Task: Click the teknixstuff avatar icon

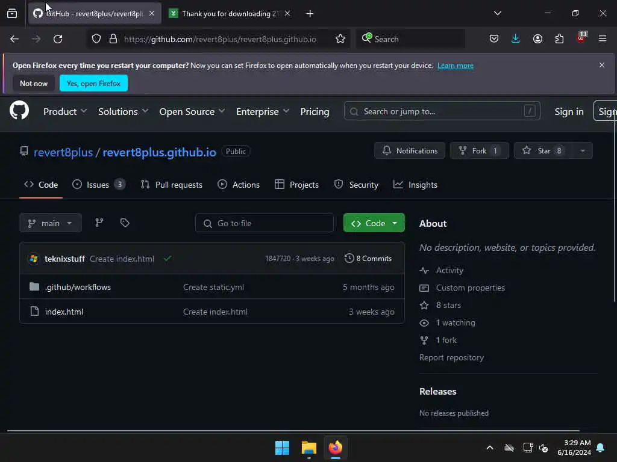Action: (x=34, y=259)
